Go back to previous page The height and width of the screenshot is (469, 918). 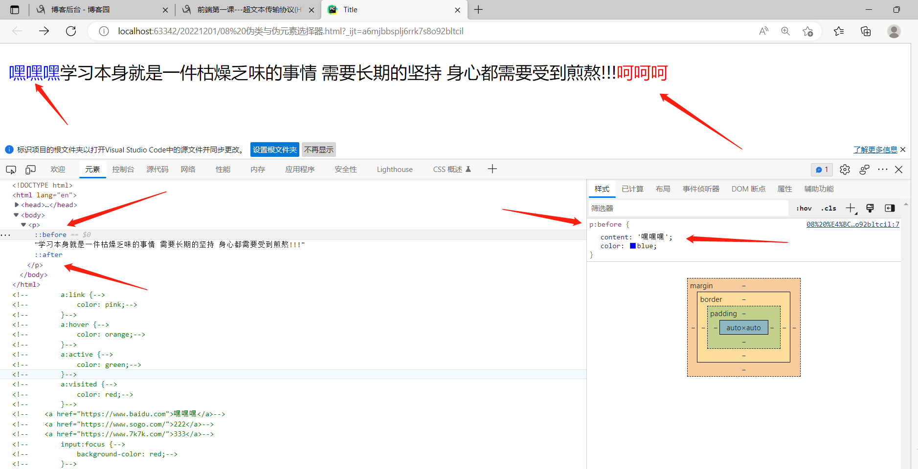18,31
